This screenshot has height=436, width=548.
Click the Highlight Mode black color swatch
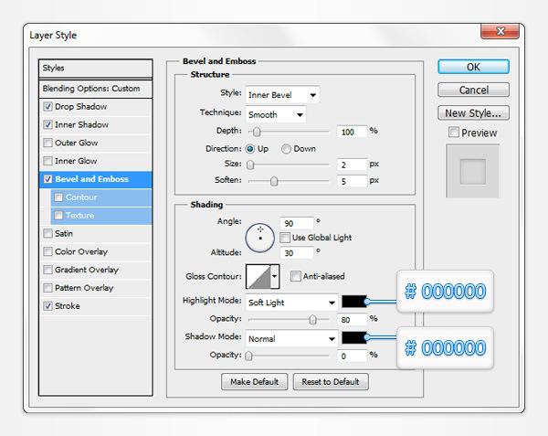click(353, 302)
